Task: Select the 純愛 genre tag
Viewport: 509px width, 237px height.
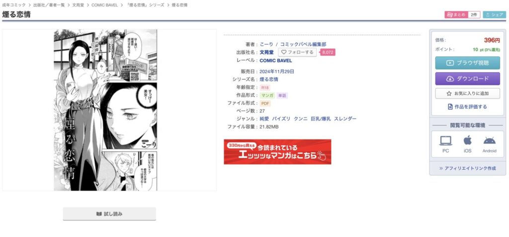Action: pos(264,118)
